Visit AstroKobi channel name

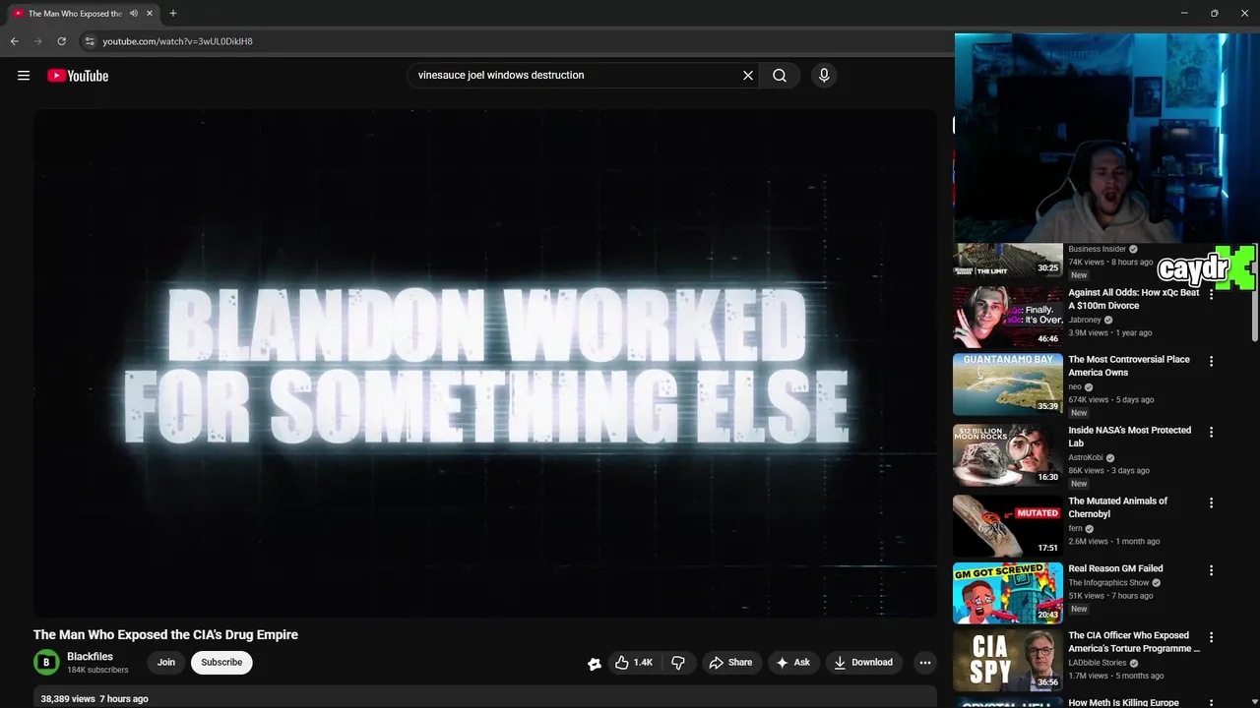pyautogui.click(x=1087, y=457)
